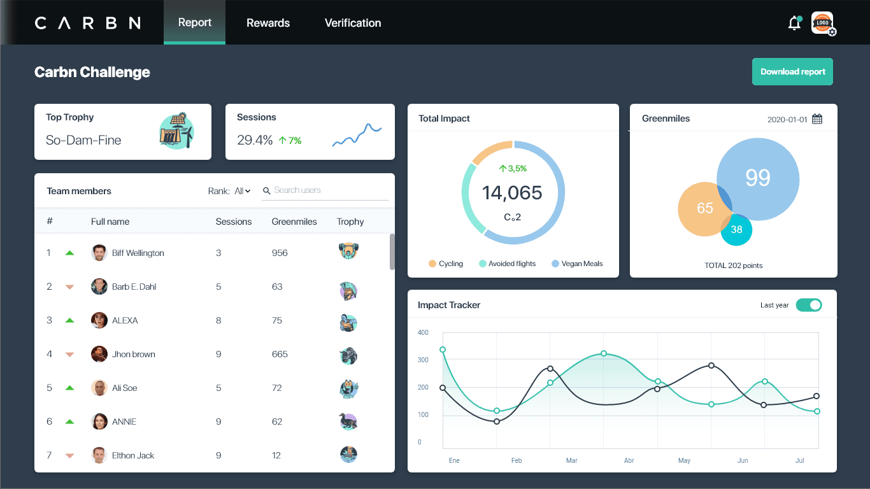The image size is (870, 489).
Task: Click Biff Wellington's trophy badge
Action: (348, 251)
